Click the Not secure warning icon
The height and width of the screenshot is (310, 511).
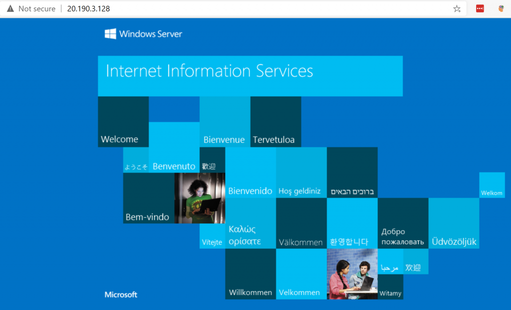coord(10,8)
